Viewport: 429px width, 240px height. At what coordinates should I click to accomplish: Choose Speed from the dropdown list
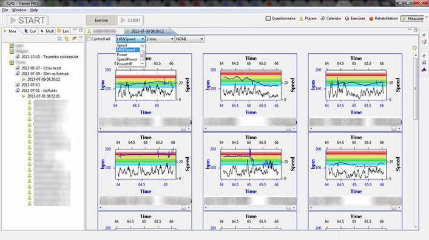point(128,45)
